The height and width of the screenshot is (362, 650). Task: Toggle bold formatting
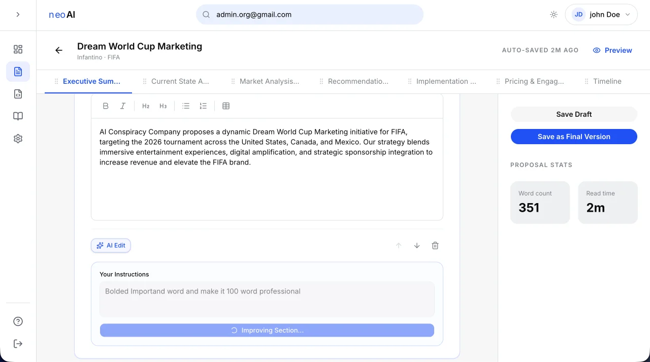point(106,106)
